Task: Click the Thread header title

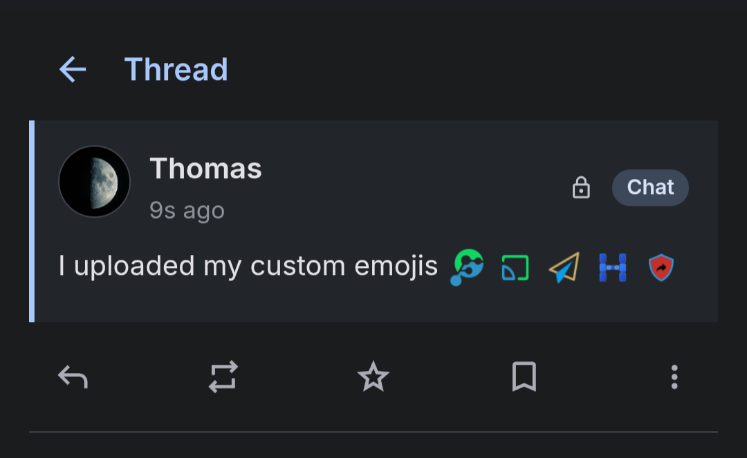Action: coord(176,70)
